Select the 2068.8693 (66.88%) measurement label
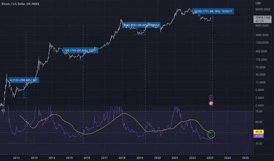Screen dimensions: 274x161 (x=141, y=25)
